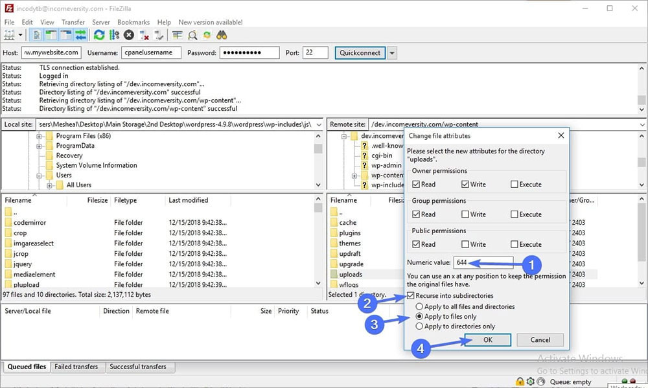
Task: Toggle local directory tree display icon
Action: point(51,35)
